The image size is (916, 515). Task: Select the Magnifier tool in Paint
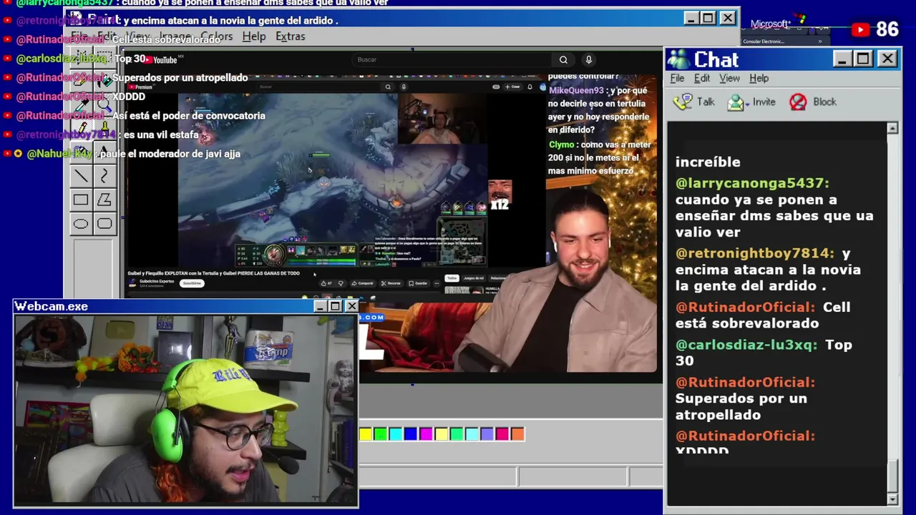(x=104, y=103)
